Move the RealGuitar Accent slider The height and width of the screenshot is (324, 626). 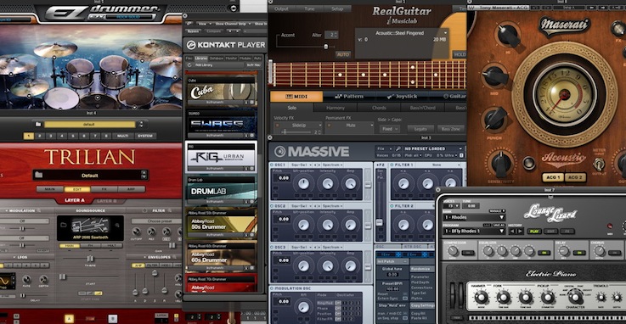326,47
